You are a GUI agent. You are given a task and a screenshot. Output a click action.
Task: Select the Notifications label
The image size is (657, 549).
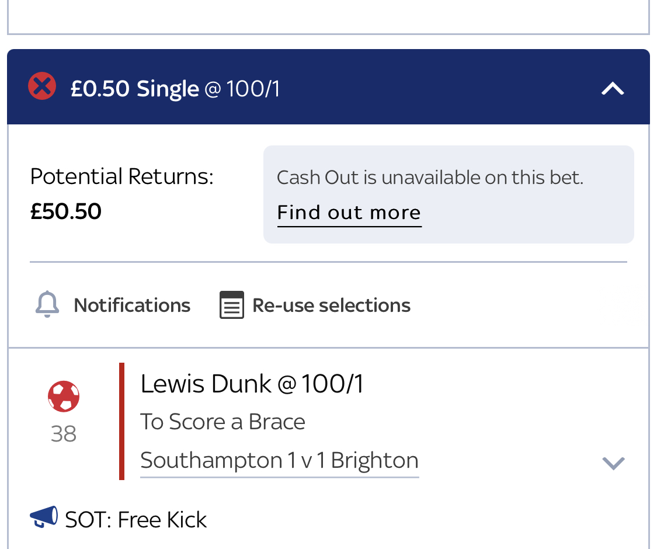(x=132, y=305)
